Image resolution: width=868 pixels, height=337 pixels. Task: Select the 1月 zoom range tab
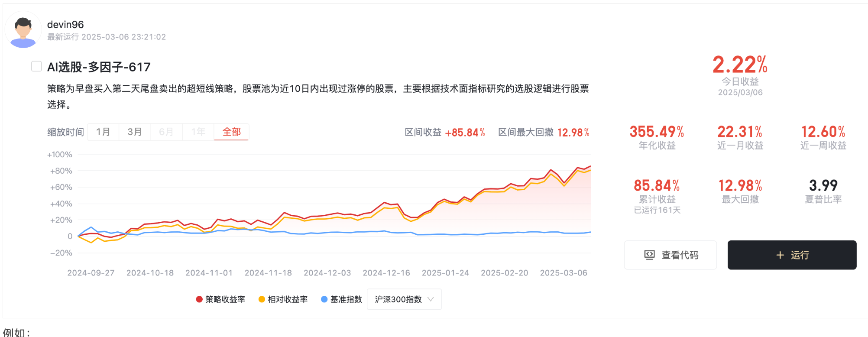(103, 132)
